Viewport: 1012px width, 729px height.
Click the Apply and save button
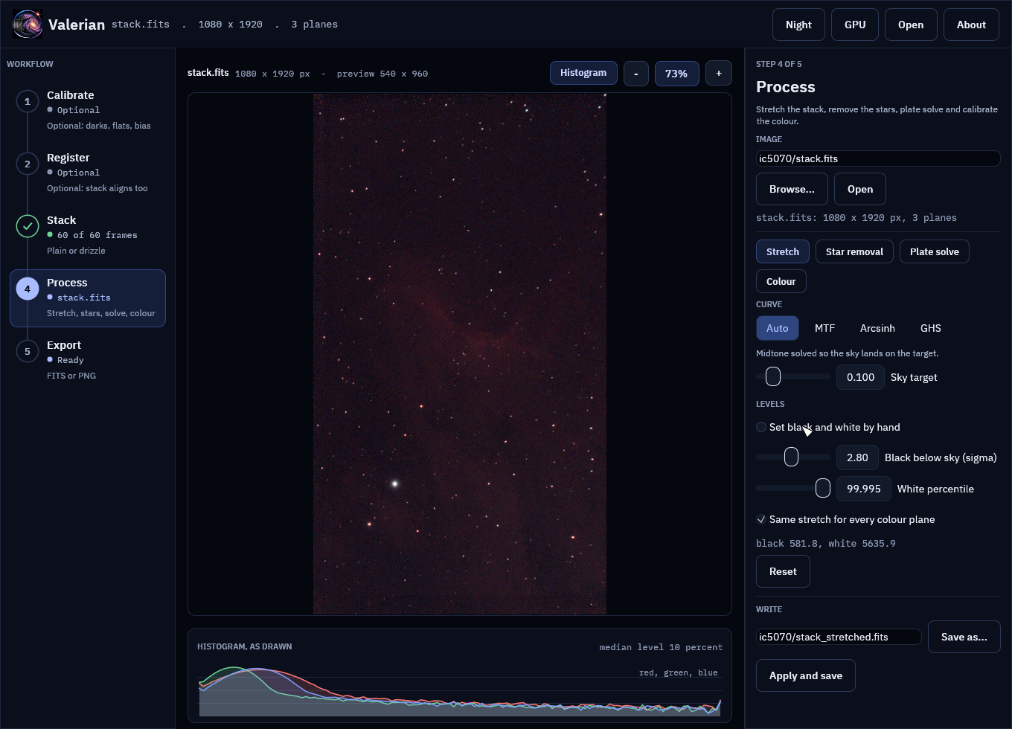(x=806, y=675)
